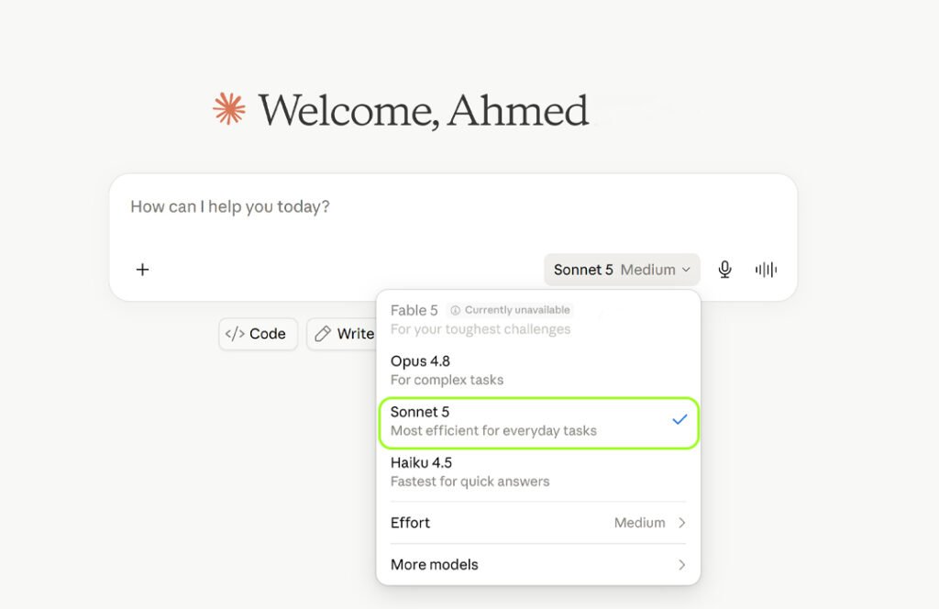Open the Effort menu row
The image size is (939, 609).
click(x=537, y=523)
